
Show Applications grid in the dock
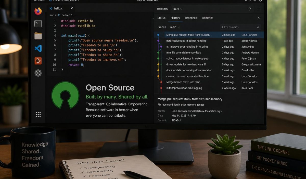point(38,114)
